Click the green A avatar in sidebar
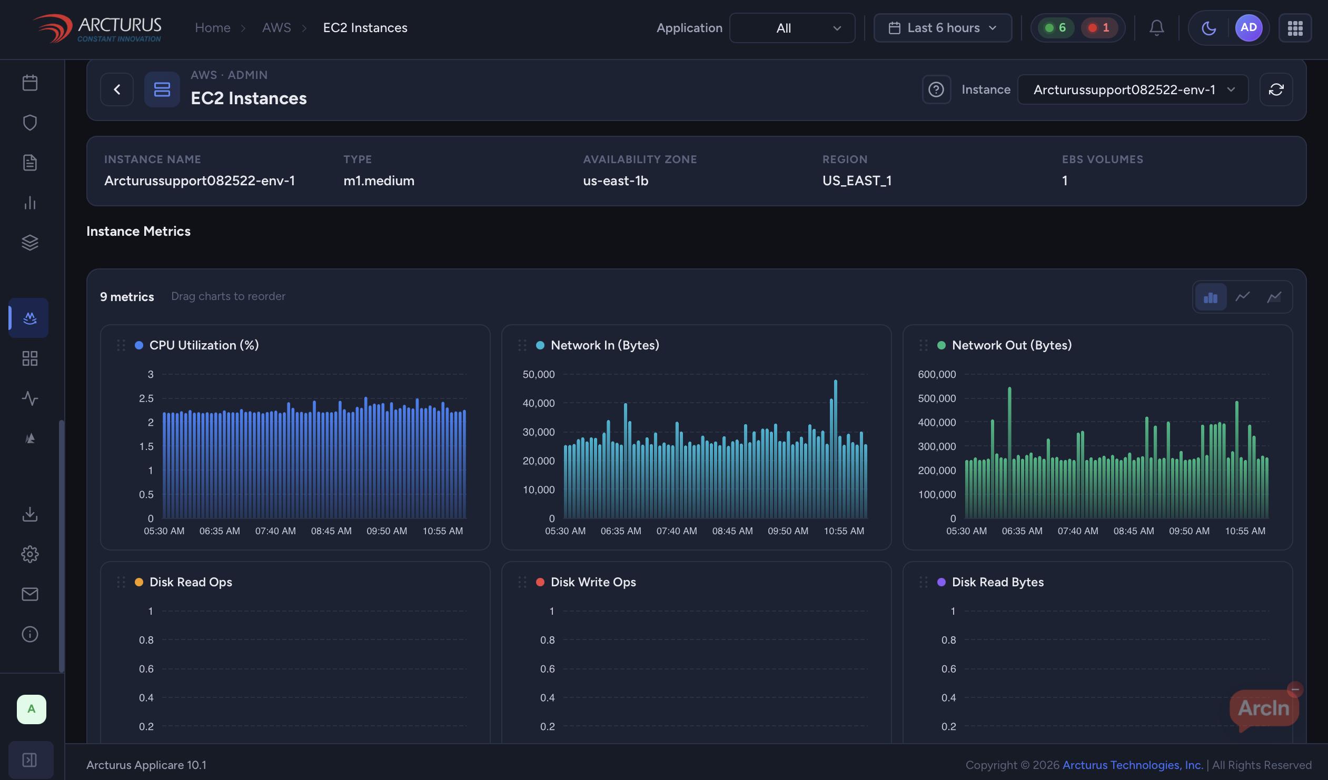The width and height of the screenshot is (1328, 780). click(32, 709)
